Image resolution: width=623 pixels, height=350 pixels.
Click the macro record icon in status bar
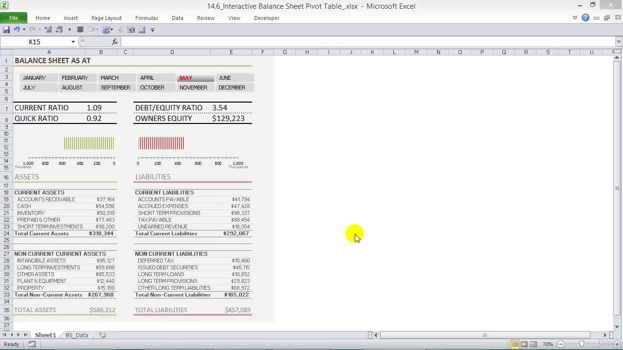pyautogui.click(x=32, y=344)
